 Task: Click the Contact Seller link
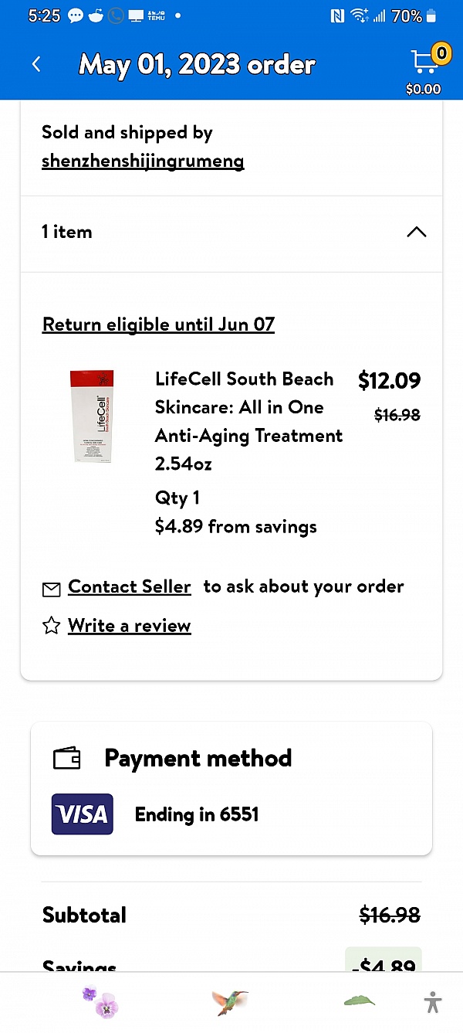130,587
